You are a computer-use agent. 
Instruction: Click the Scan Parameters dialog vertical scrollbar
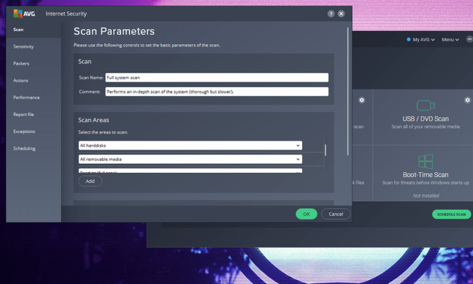tap(348, 91)
